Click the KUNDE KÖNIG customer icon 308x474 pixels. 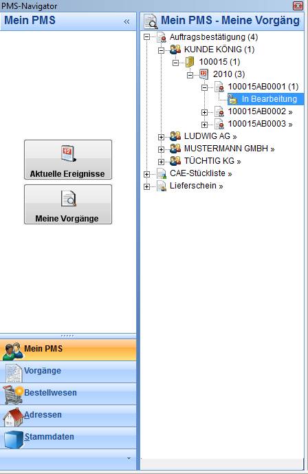coord(175,50)
